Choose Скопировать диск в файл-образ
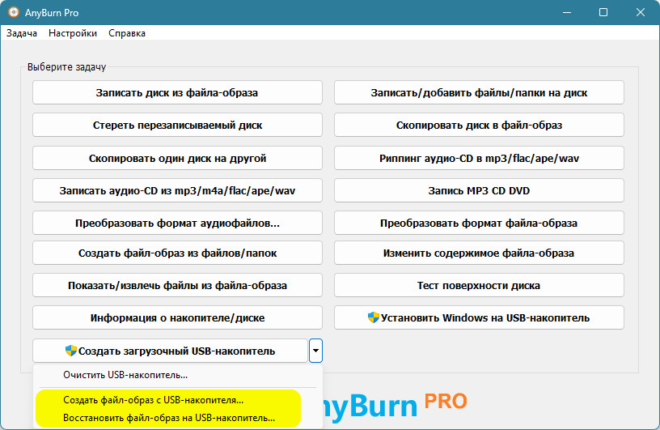Screen dimensions: 660x430 pyautogui.click(x=479, y=126)
